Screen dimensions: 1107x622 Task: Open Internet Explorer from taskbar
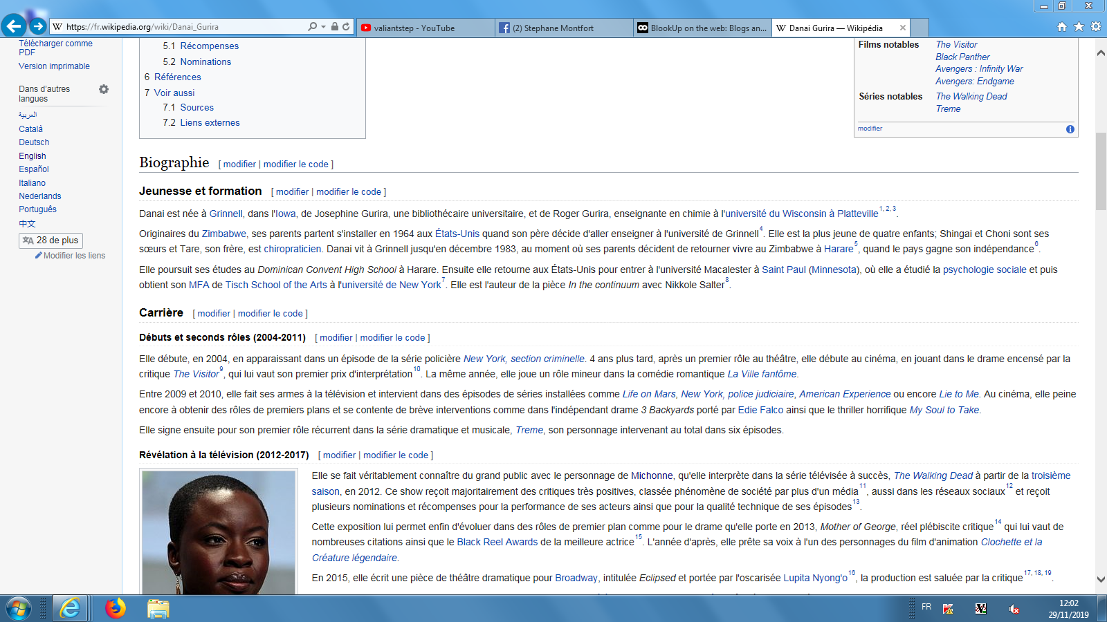[69, 609]
